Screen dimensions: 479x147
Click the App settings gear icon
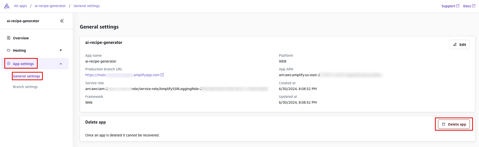click(9, 64)
